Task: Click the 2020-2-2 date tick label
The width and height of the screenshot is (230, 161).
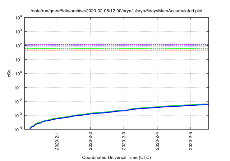Action: 90,141
